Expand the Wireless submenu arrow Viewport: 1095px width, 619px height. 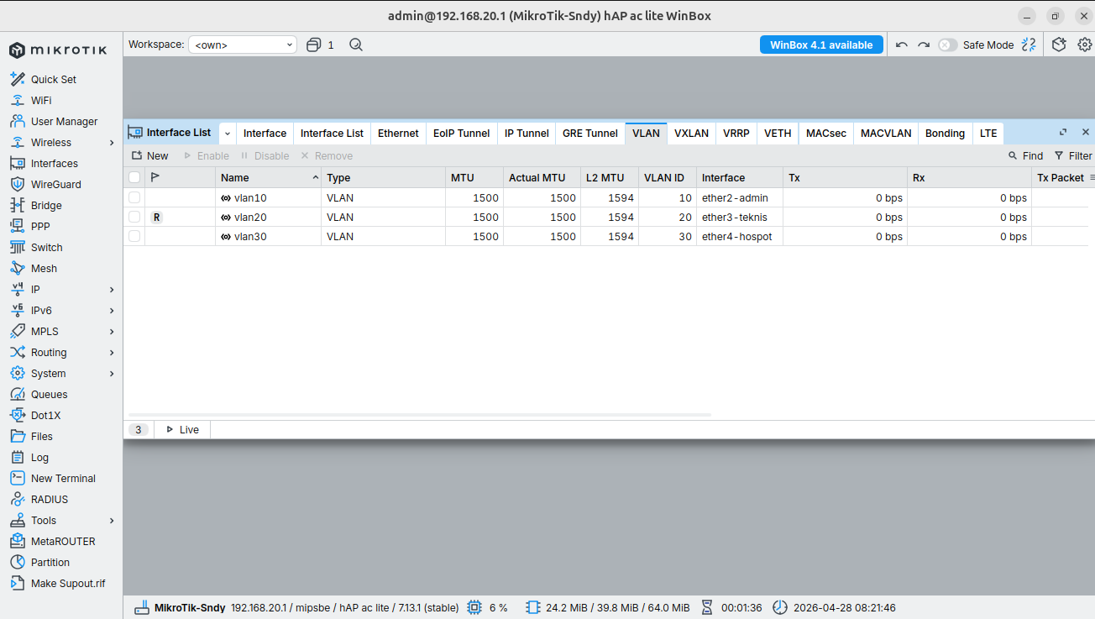pos(112,143)
